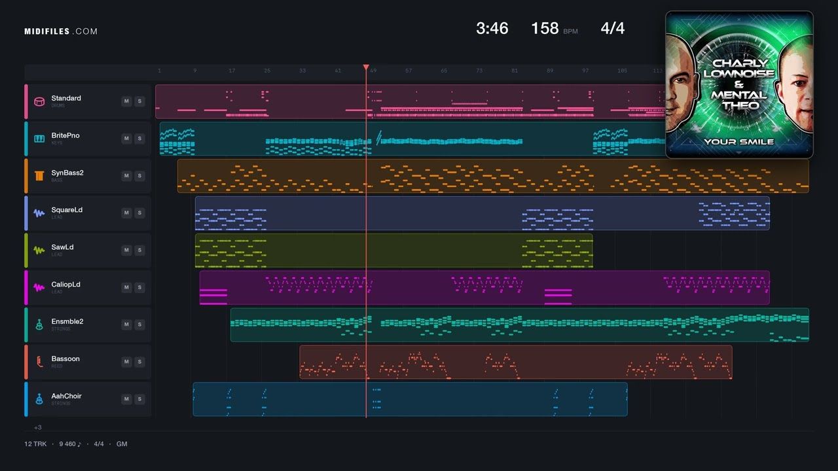Solo the AahChoir track
Screen dimensions: 838x471
pos(139,400)
